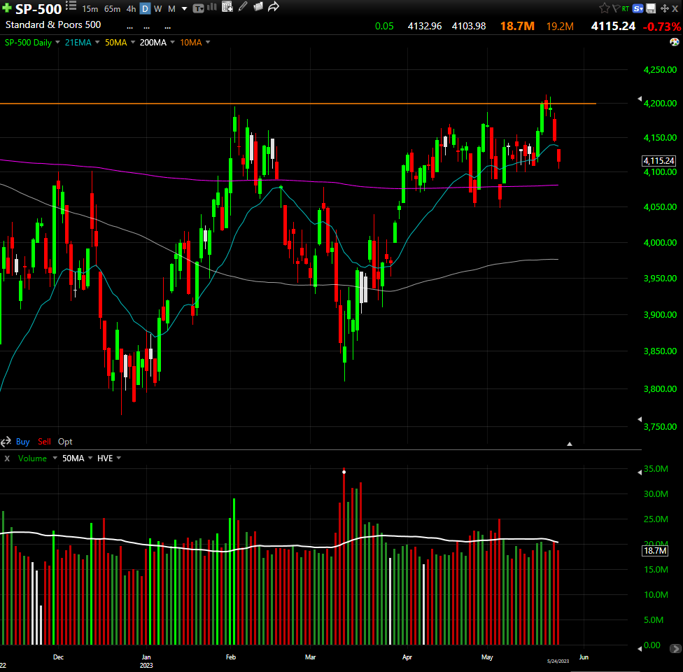Click the scroll-right button at bottom right
The height and width of the screenshot is (672, 683).
tap(675, 648)
